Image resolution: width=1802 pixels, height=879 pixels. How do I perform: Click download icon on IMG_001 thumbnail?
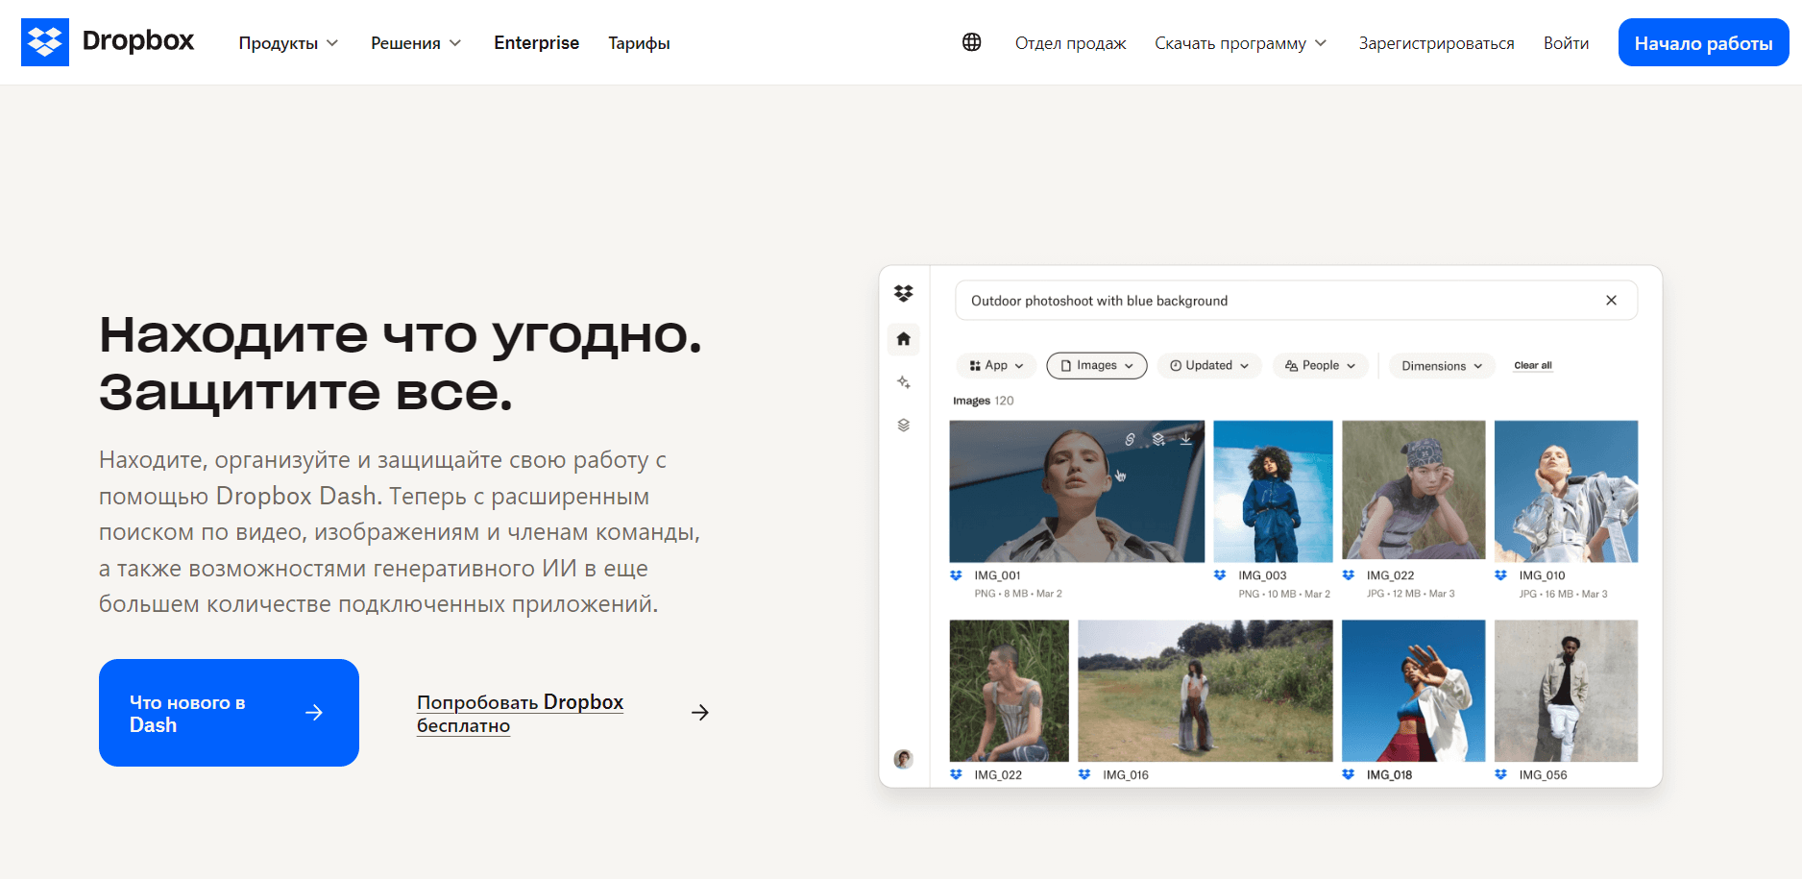click(x=1186, y=439)
